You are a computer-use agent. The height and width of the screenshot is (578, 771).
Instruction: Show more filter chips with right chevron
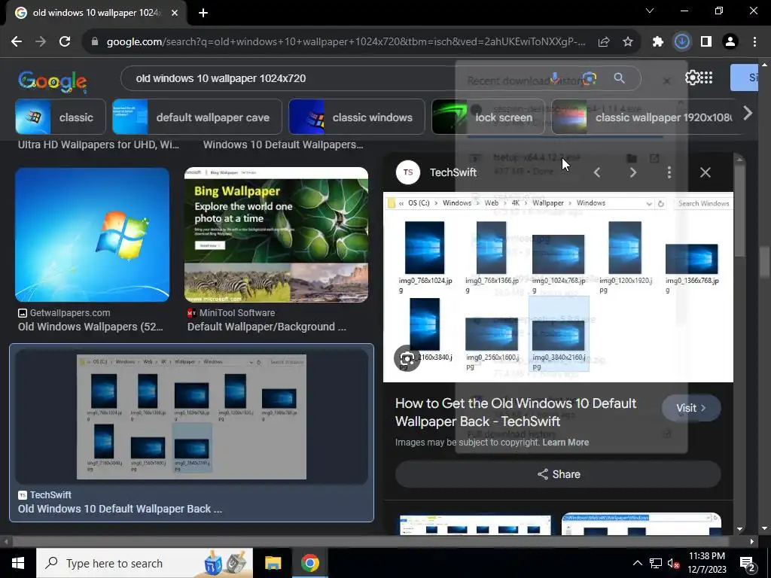click(x=748, y=114)
